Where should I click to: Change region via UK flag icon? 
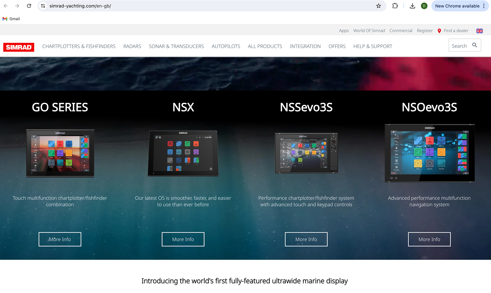[479, 31]
